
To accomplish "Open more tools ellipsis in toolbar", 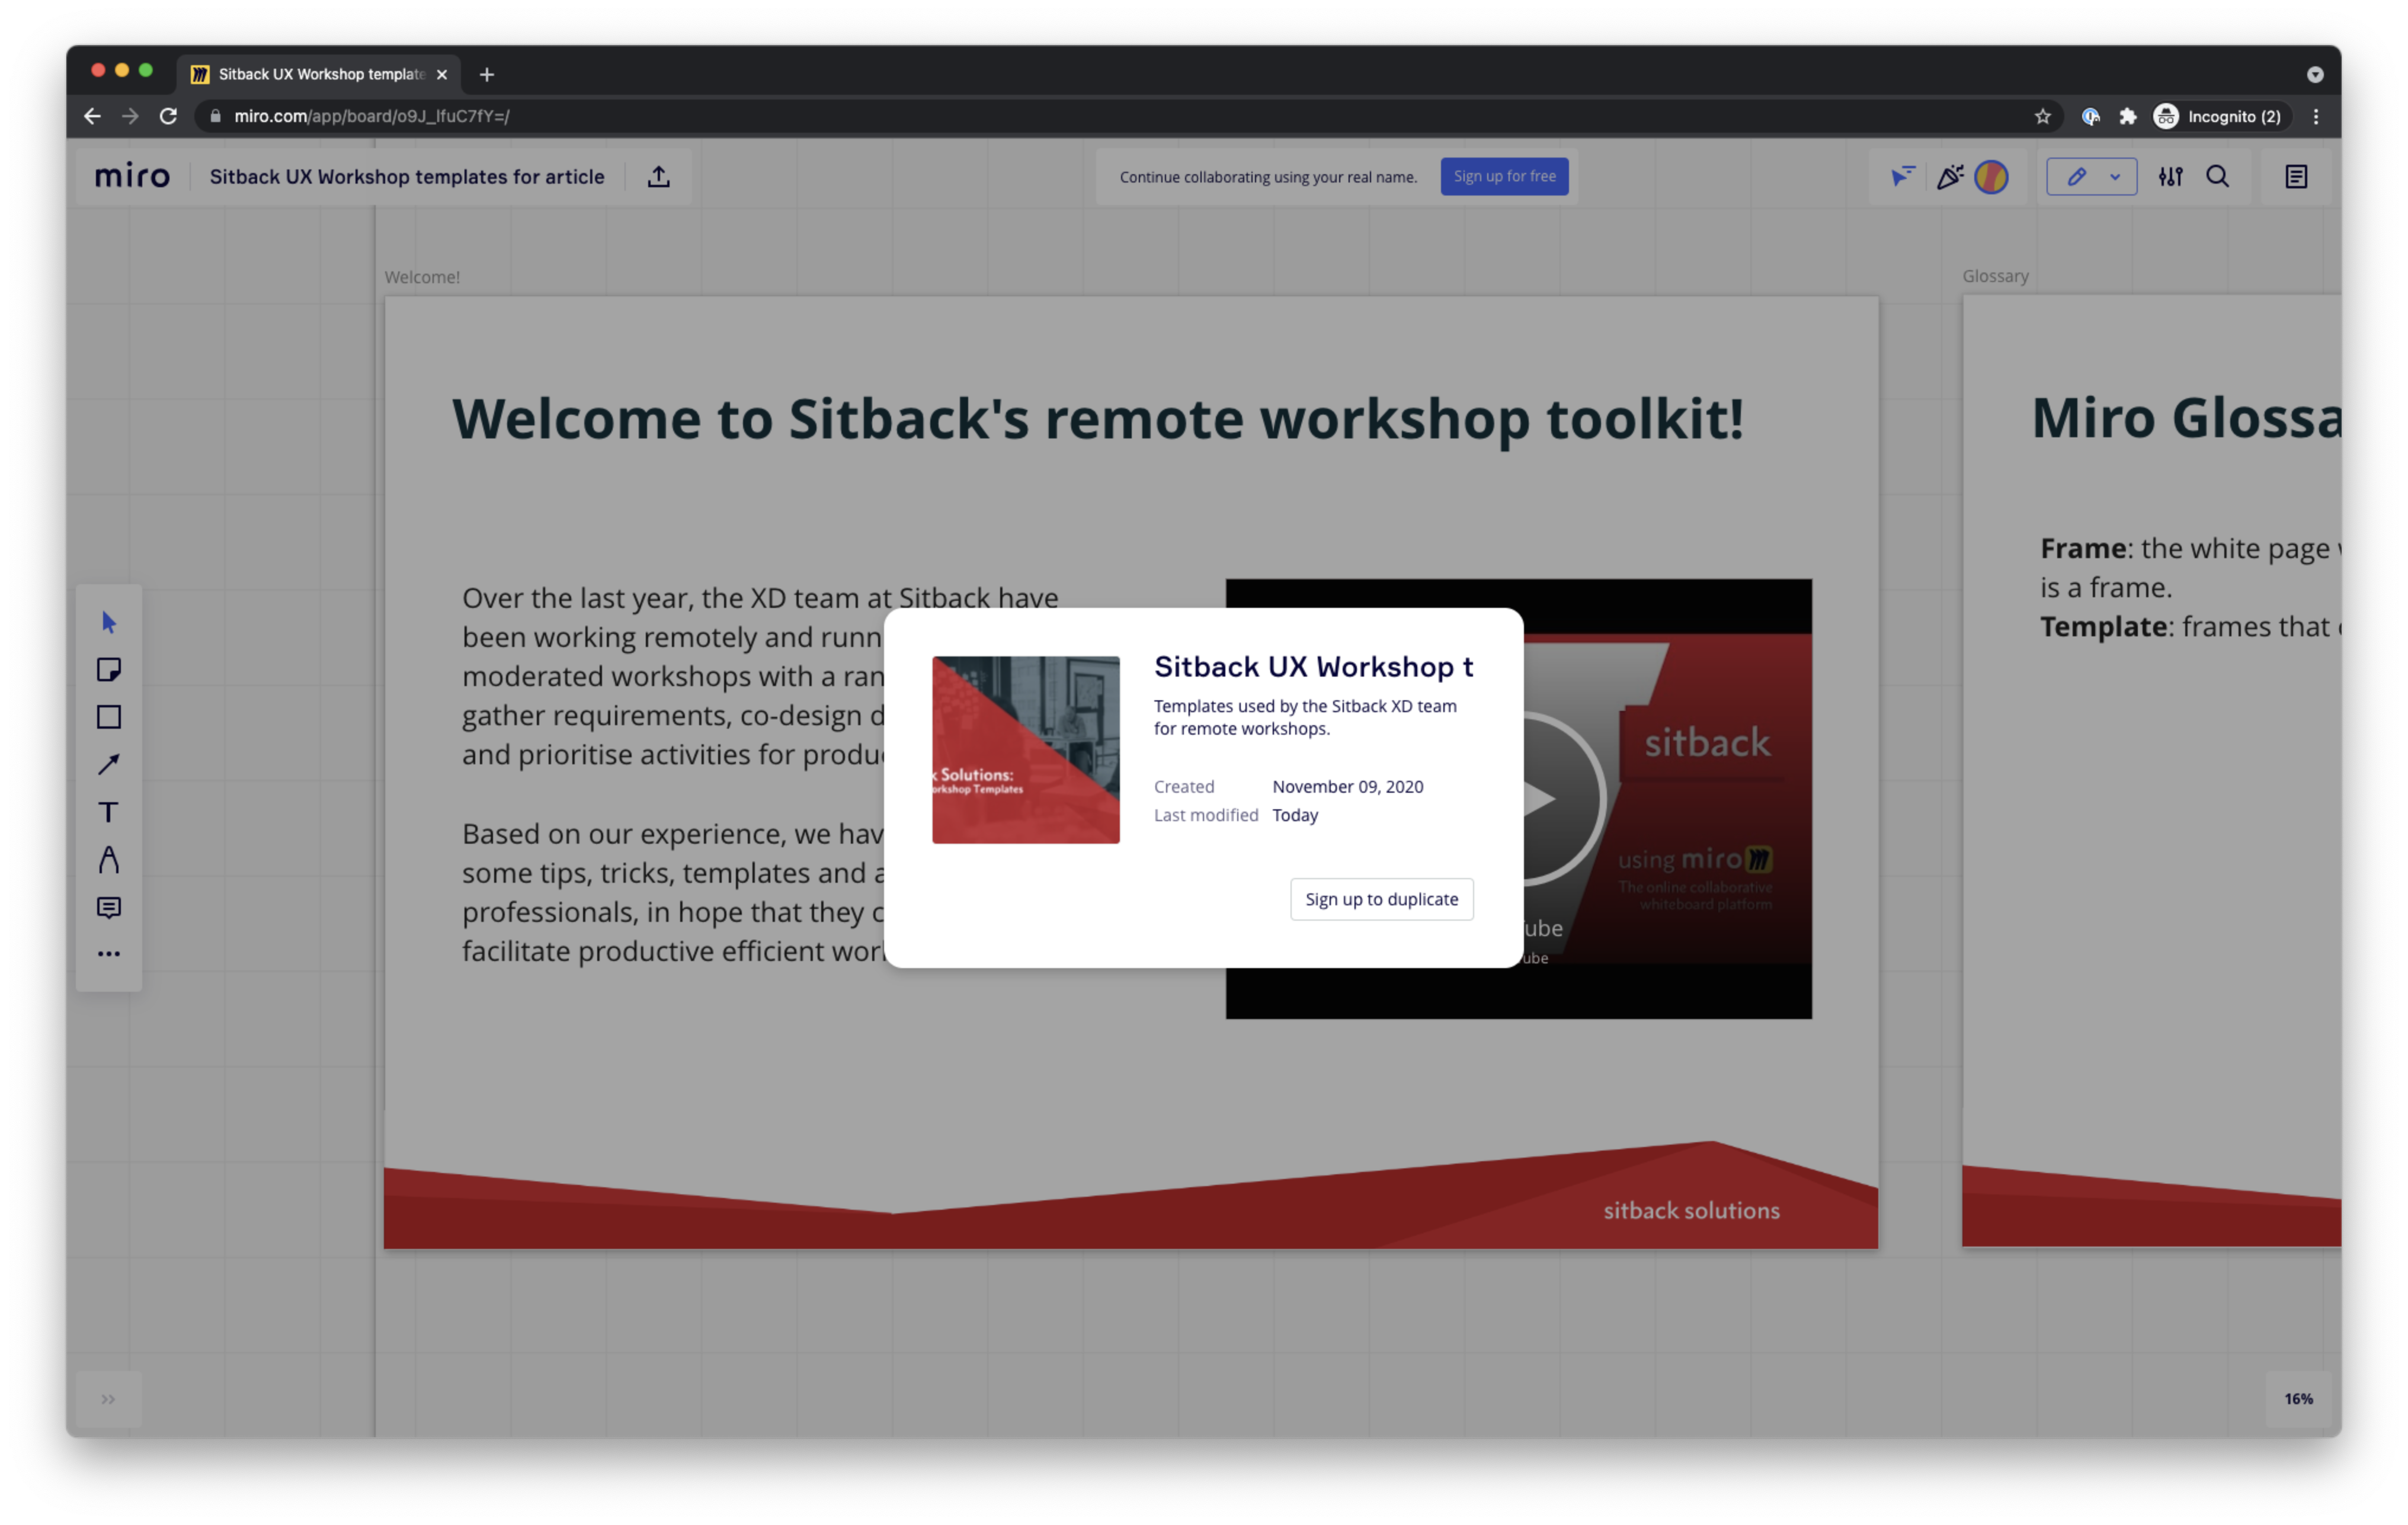I will (x=109, y=954).
